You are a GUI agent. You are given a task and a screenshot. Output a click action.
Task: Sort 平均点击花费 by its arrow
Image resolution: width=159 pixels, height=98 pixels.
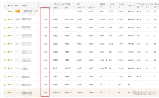pyautogui.click(x=140, y=7)
